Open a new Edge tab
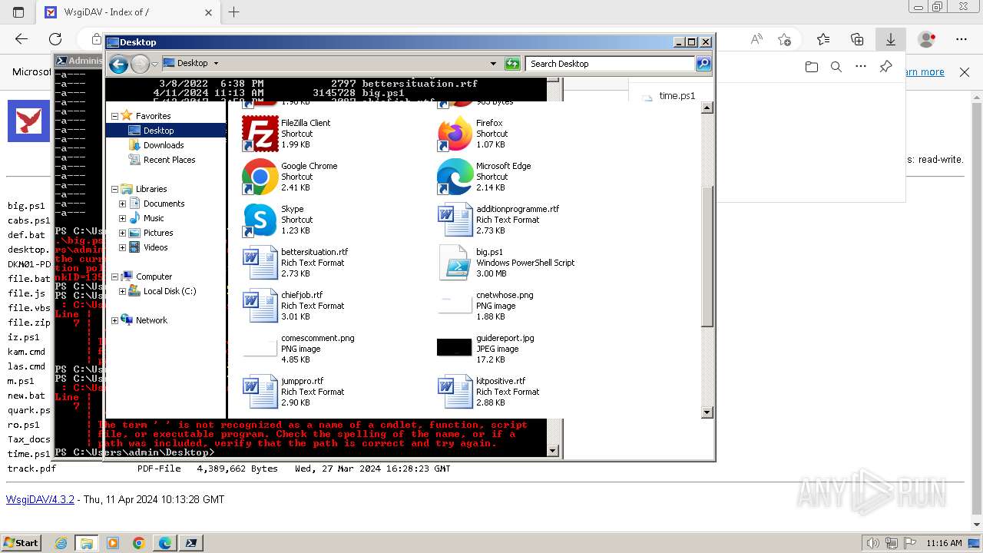 pos(234,12)
